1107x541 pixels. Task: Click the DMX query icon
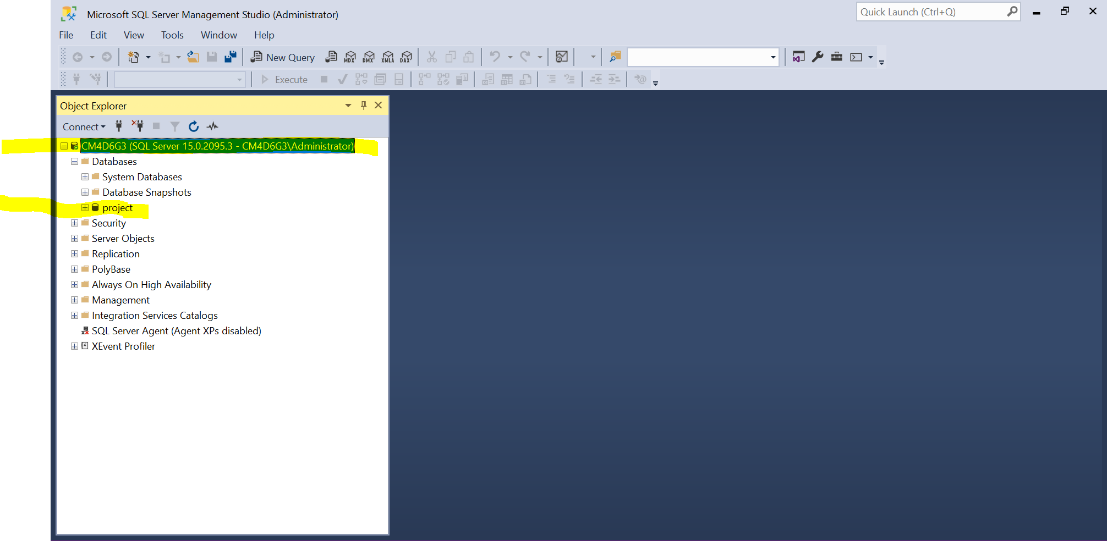click(369, 57)
